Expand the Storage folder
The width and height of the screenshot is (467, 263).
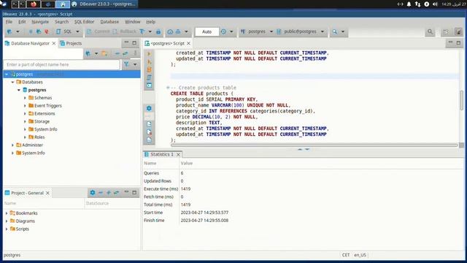[25, 121]
